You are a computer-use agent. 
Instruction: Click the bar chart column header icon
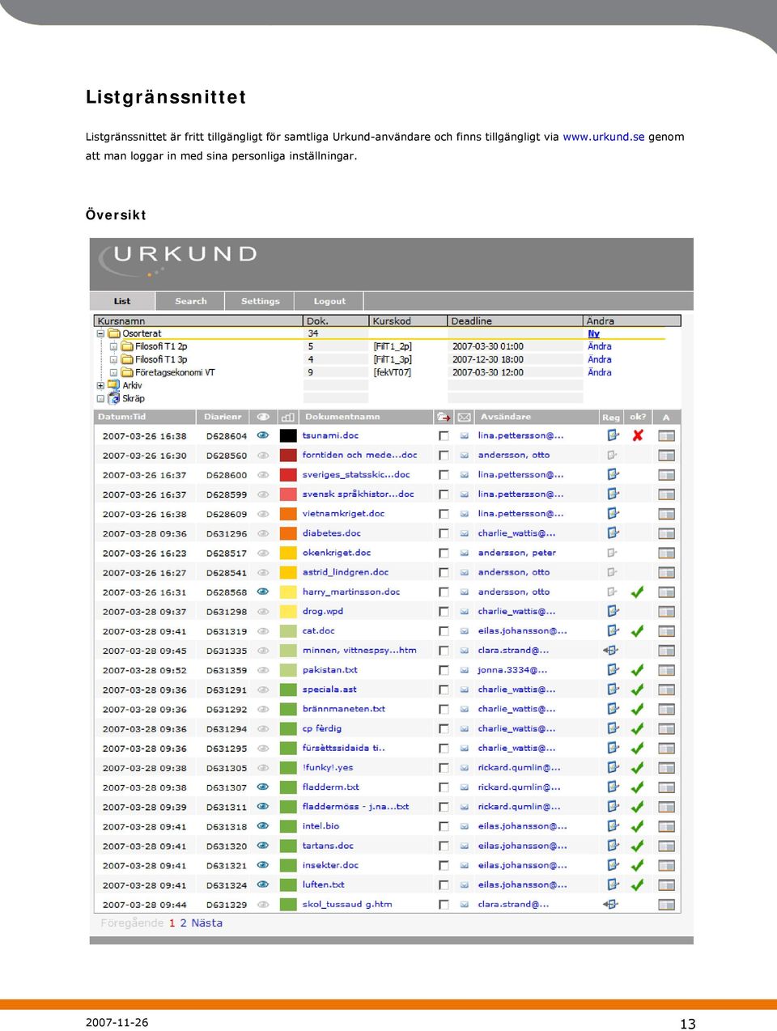click(x=287, y=418)
